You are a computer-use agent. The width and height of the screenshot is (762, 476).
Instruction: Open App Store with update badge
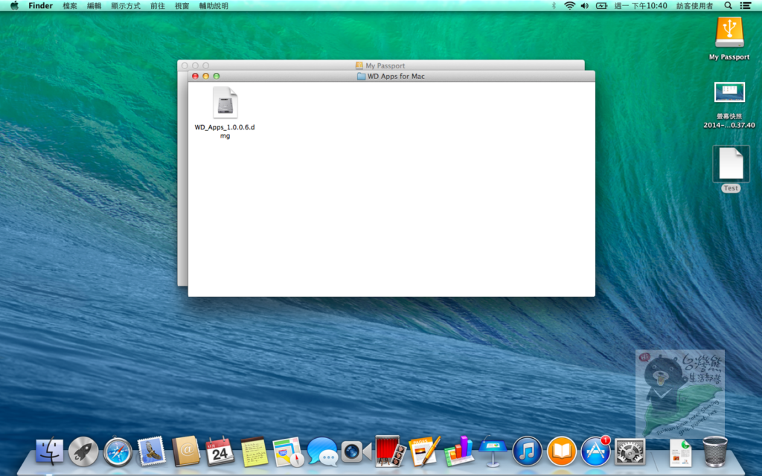tap(596, 451)
